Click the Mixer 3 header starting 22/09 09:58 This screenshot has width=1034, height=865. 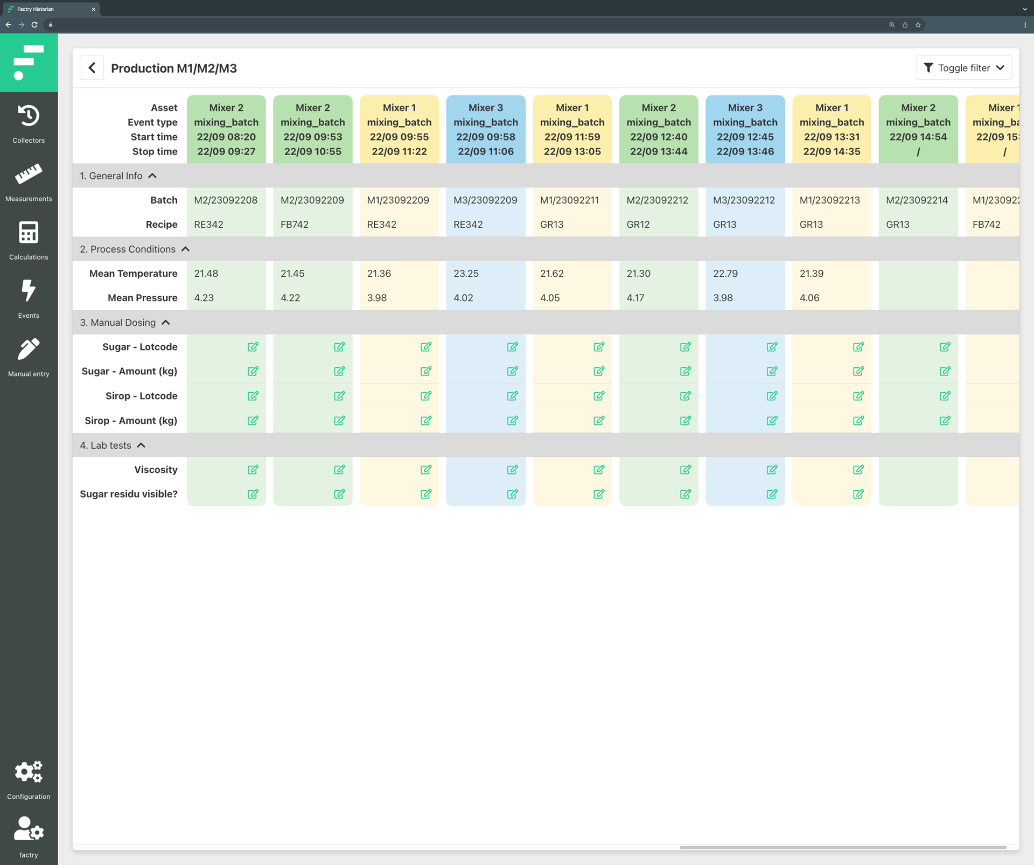(x=486, y=129)
